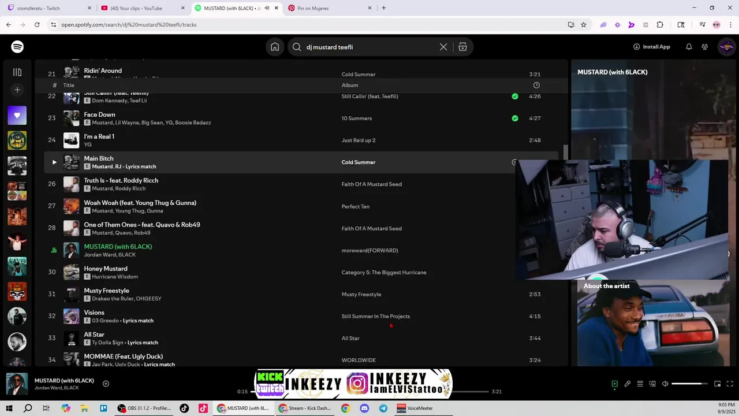Click the Album column header
739x416 pixels.
tap(350, 85)
